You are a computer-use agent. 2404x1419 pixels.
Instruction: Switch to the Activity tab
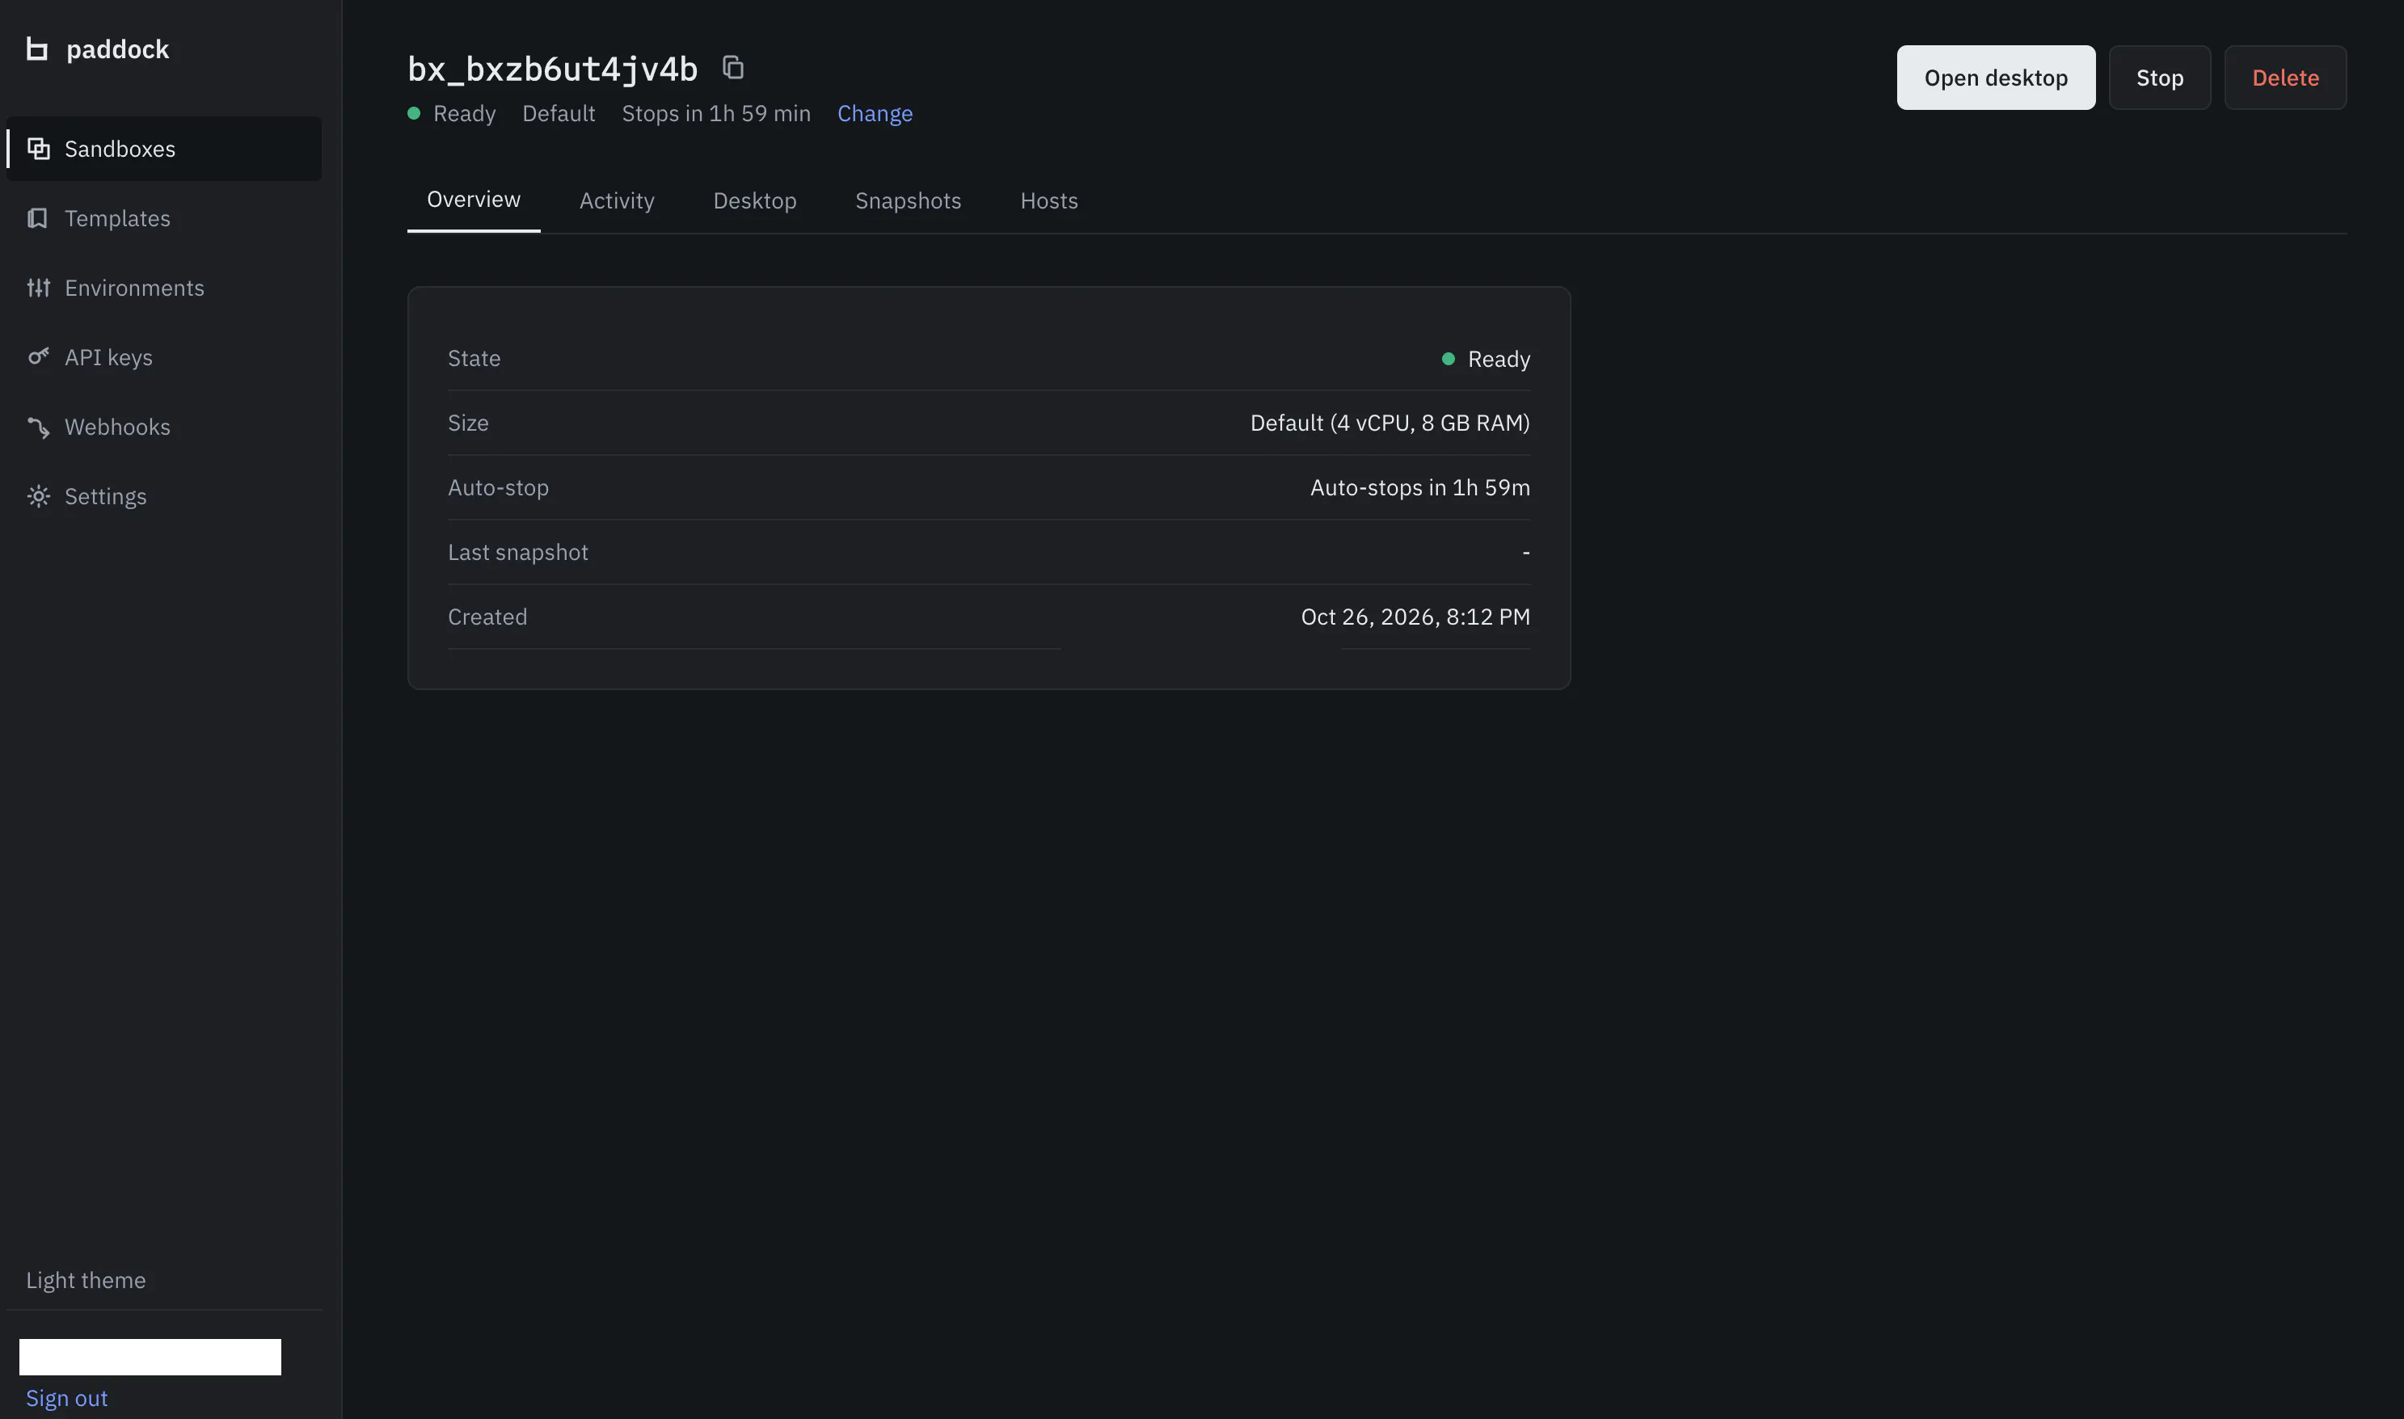pos(617,200)
